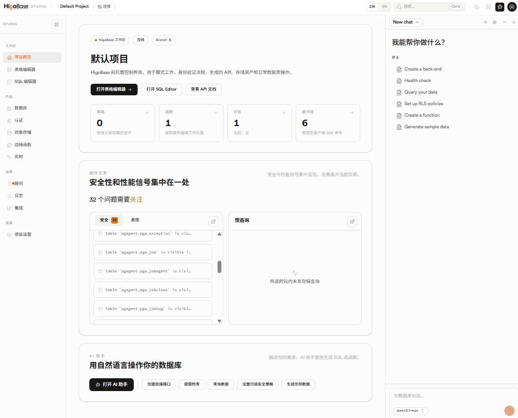
Task: Click the gear icon for 项目设置
Action: [10, 235]
